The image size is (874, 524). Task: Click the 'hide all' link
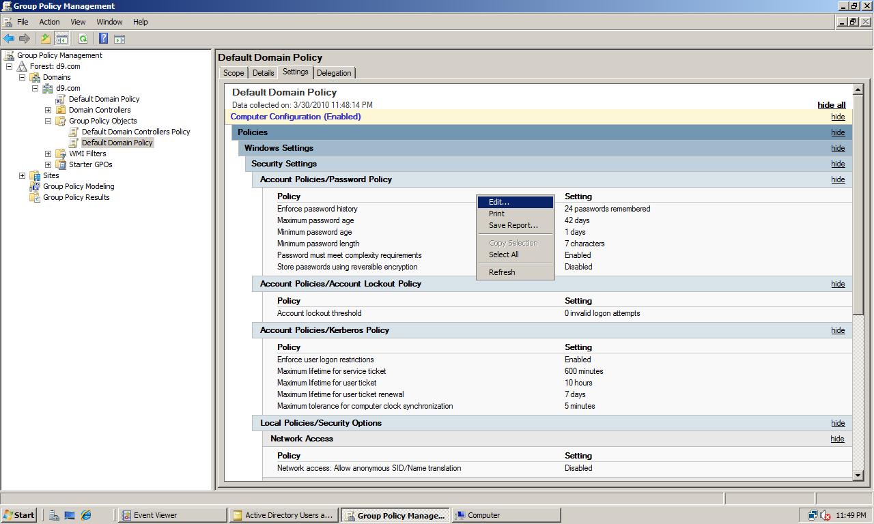tap(832, 105)
